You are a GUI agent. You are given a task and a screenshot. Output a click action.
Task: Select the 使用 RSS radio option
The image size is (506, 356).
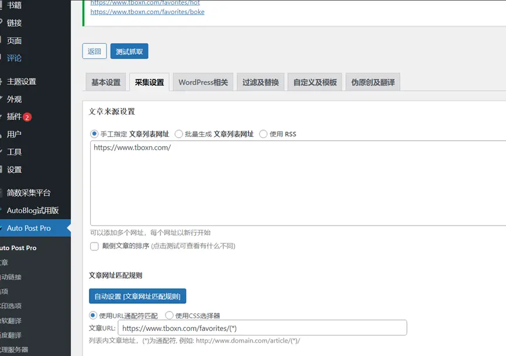click(263, 134)
